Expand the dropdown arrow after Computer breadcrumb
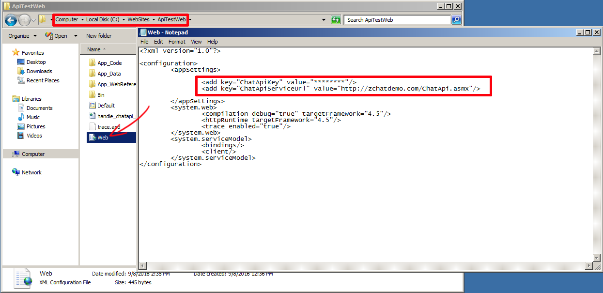 coord(82,19)
